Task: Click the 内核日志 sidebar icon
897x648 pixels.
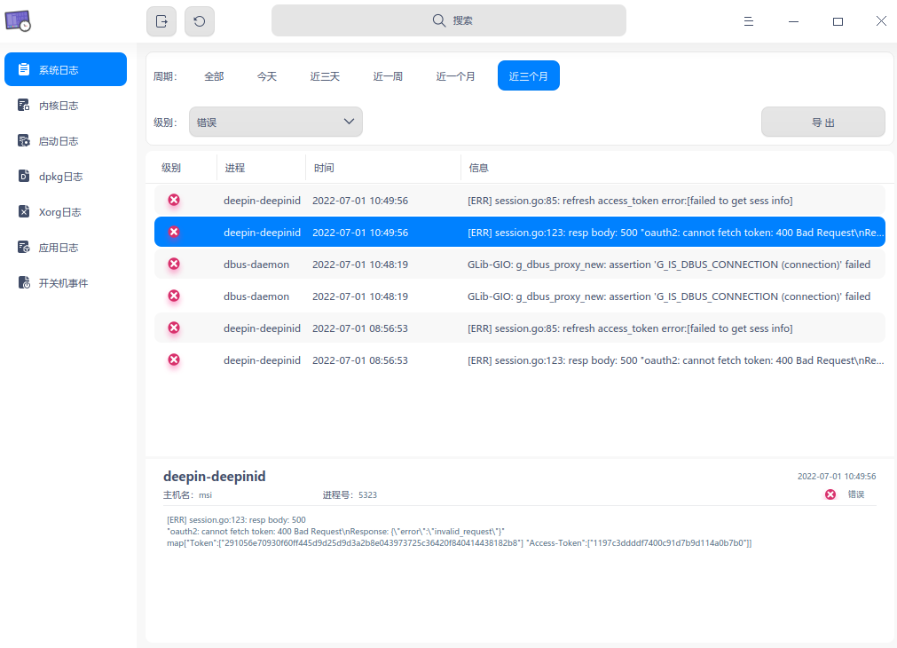Action: [24, 106]
